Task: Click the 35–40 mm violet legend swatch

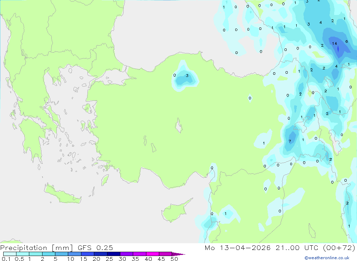Action: tap(139, 254)
